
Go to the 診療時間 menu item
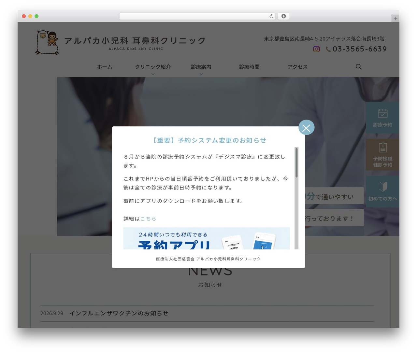click(x=249, y=67)
